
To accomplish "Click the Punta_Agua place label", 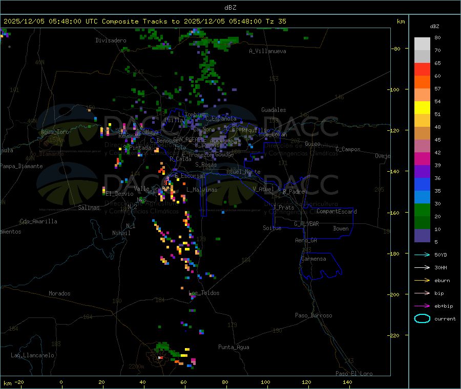I will point(234,347).
